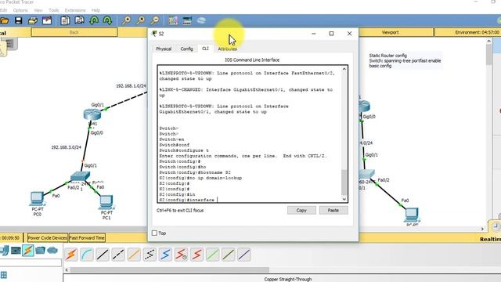
Task: Select End Devices category icon
Action: point(16,251)
